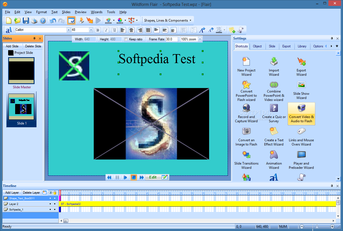Image resolution: width=343 pixels, height=231 pixels.
Task: Switch to the Export tab
Action: pyautogui.click(x=286, y=46)
